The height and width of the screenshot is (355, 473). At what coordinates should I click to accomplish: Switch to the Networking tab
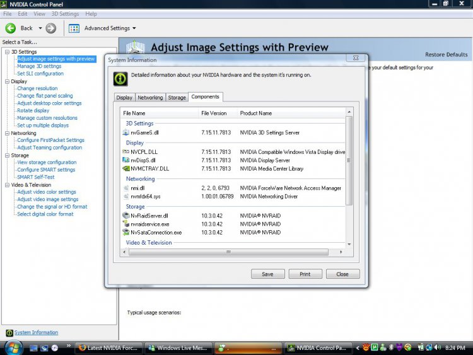[150, 98]
